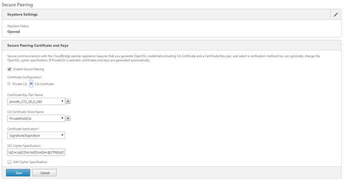Click the Opened keystore status text
The width and height of the screenshot is (344, 180).
click(14, 32)
